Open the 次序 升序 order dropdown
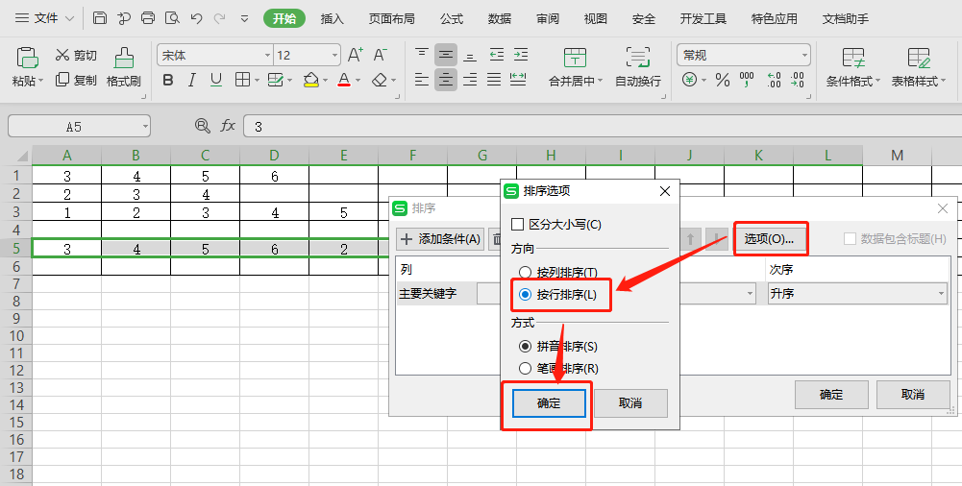The height and width of the screenshot is (486, 962). [x=856, y=294]
